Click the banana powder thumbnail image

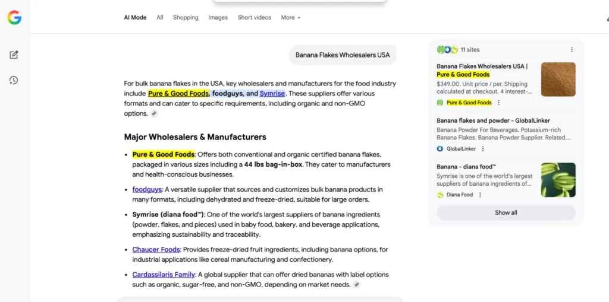tap(558, 80)
